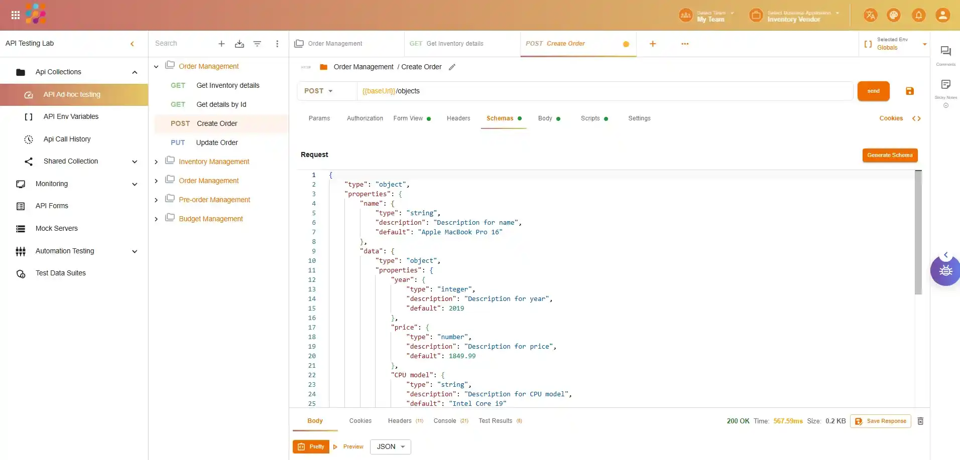Edit request name with pencil icon
The image size is (960, 460).
(452, 67)
